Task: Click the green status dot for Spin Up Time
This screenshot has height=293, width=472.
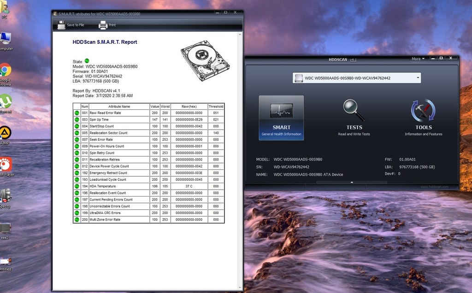Action: [x=77, y=120]
